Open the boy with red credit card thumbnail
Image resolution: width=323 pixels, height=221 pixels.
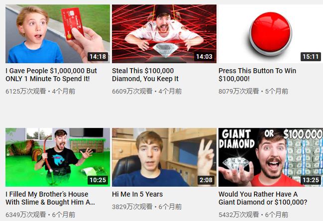(58, 34)
